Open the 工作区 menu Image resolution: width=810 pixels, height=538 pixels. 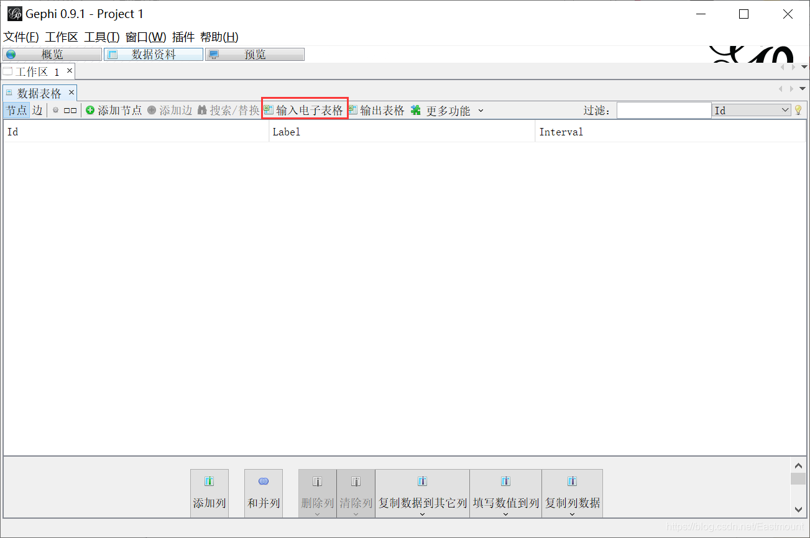click(x=62, y=37)
